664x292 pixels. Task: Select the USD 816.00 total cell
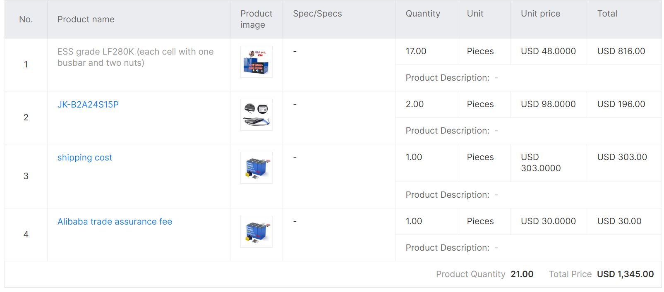click(x=621, y=51)
